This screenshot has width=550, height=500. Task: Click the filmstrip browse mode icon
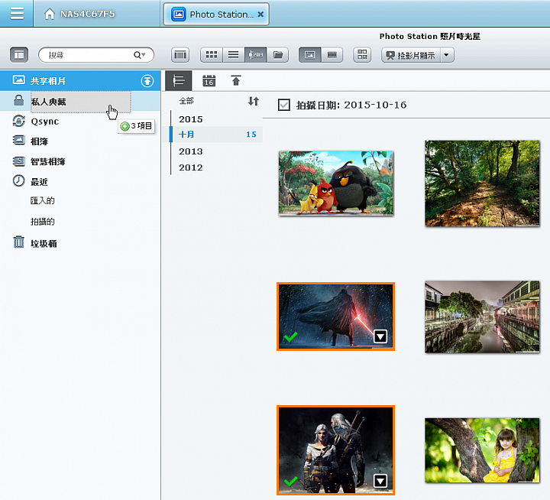coord(180,55)
